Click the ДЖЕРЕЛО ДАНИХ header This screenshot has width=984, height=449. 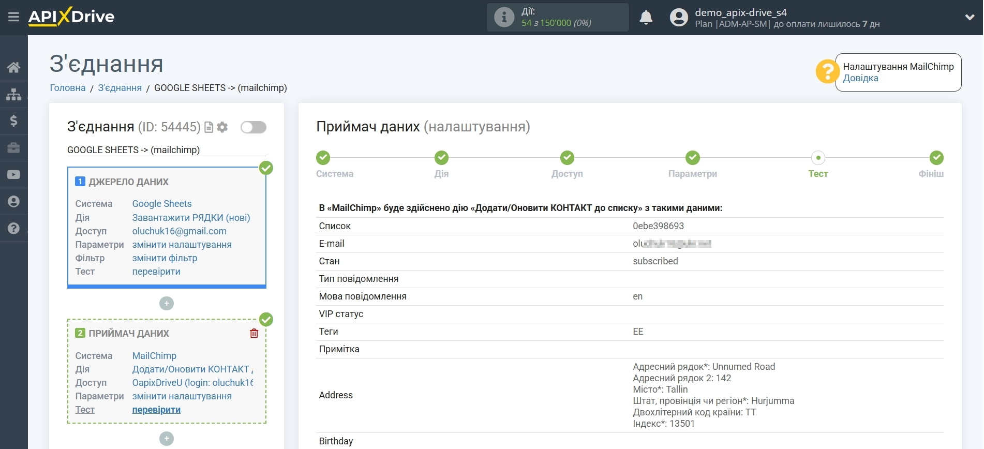(x=128, y=182)
